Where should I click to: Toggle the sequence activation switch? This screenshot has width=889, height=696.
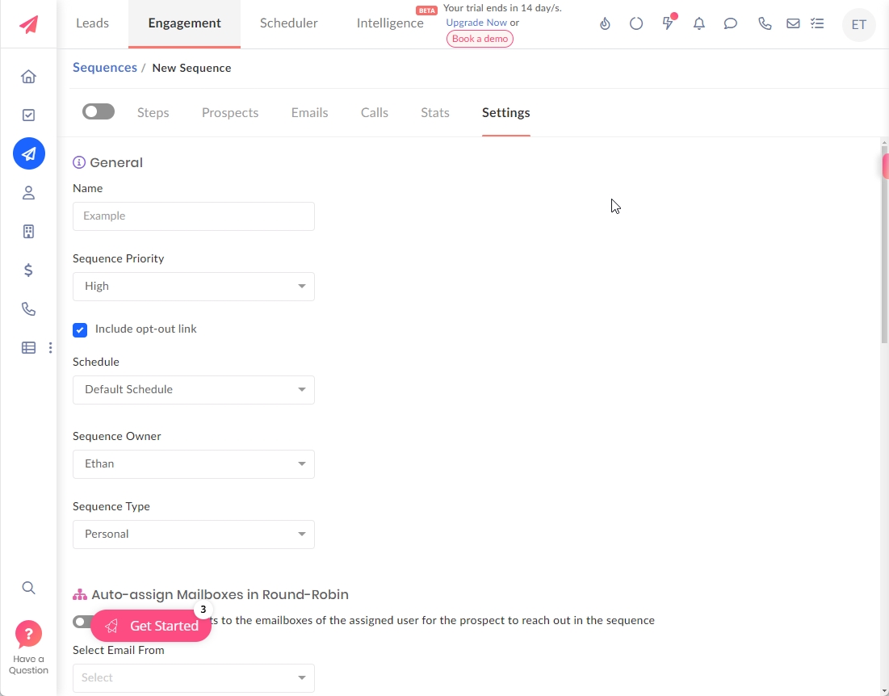click(x=99, y=112)
